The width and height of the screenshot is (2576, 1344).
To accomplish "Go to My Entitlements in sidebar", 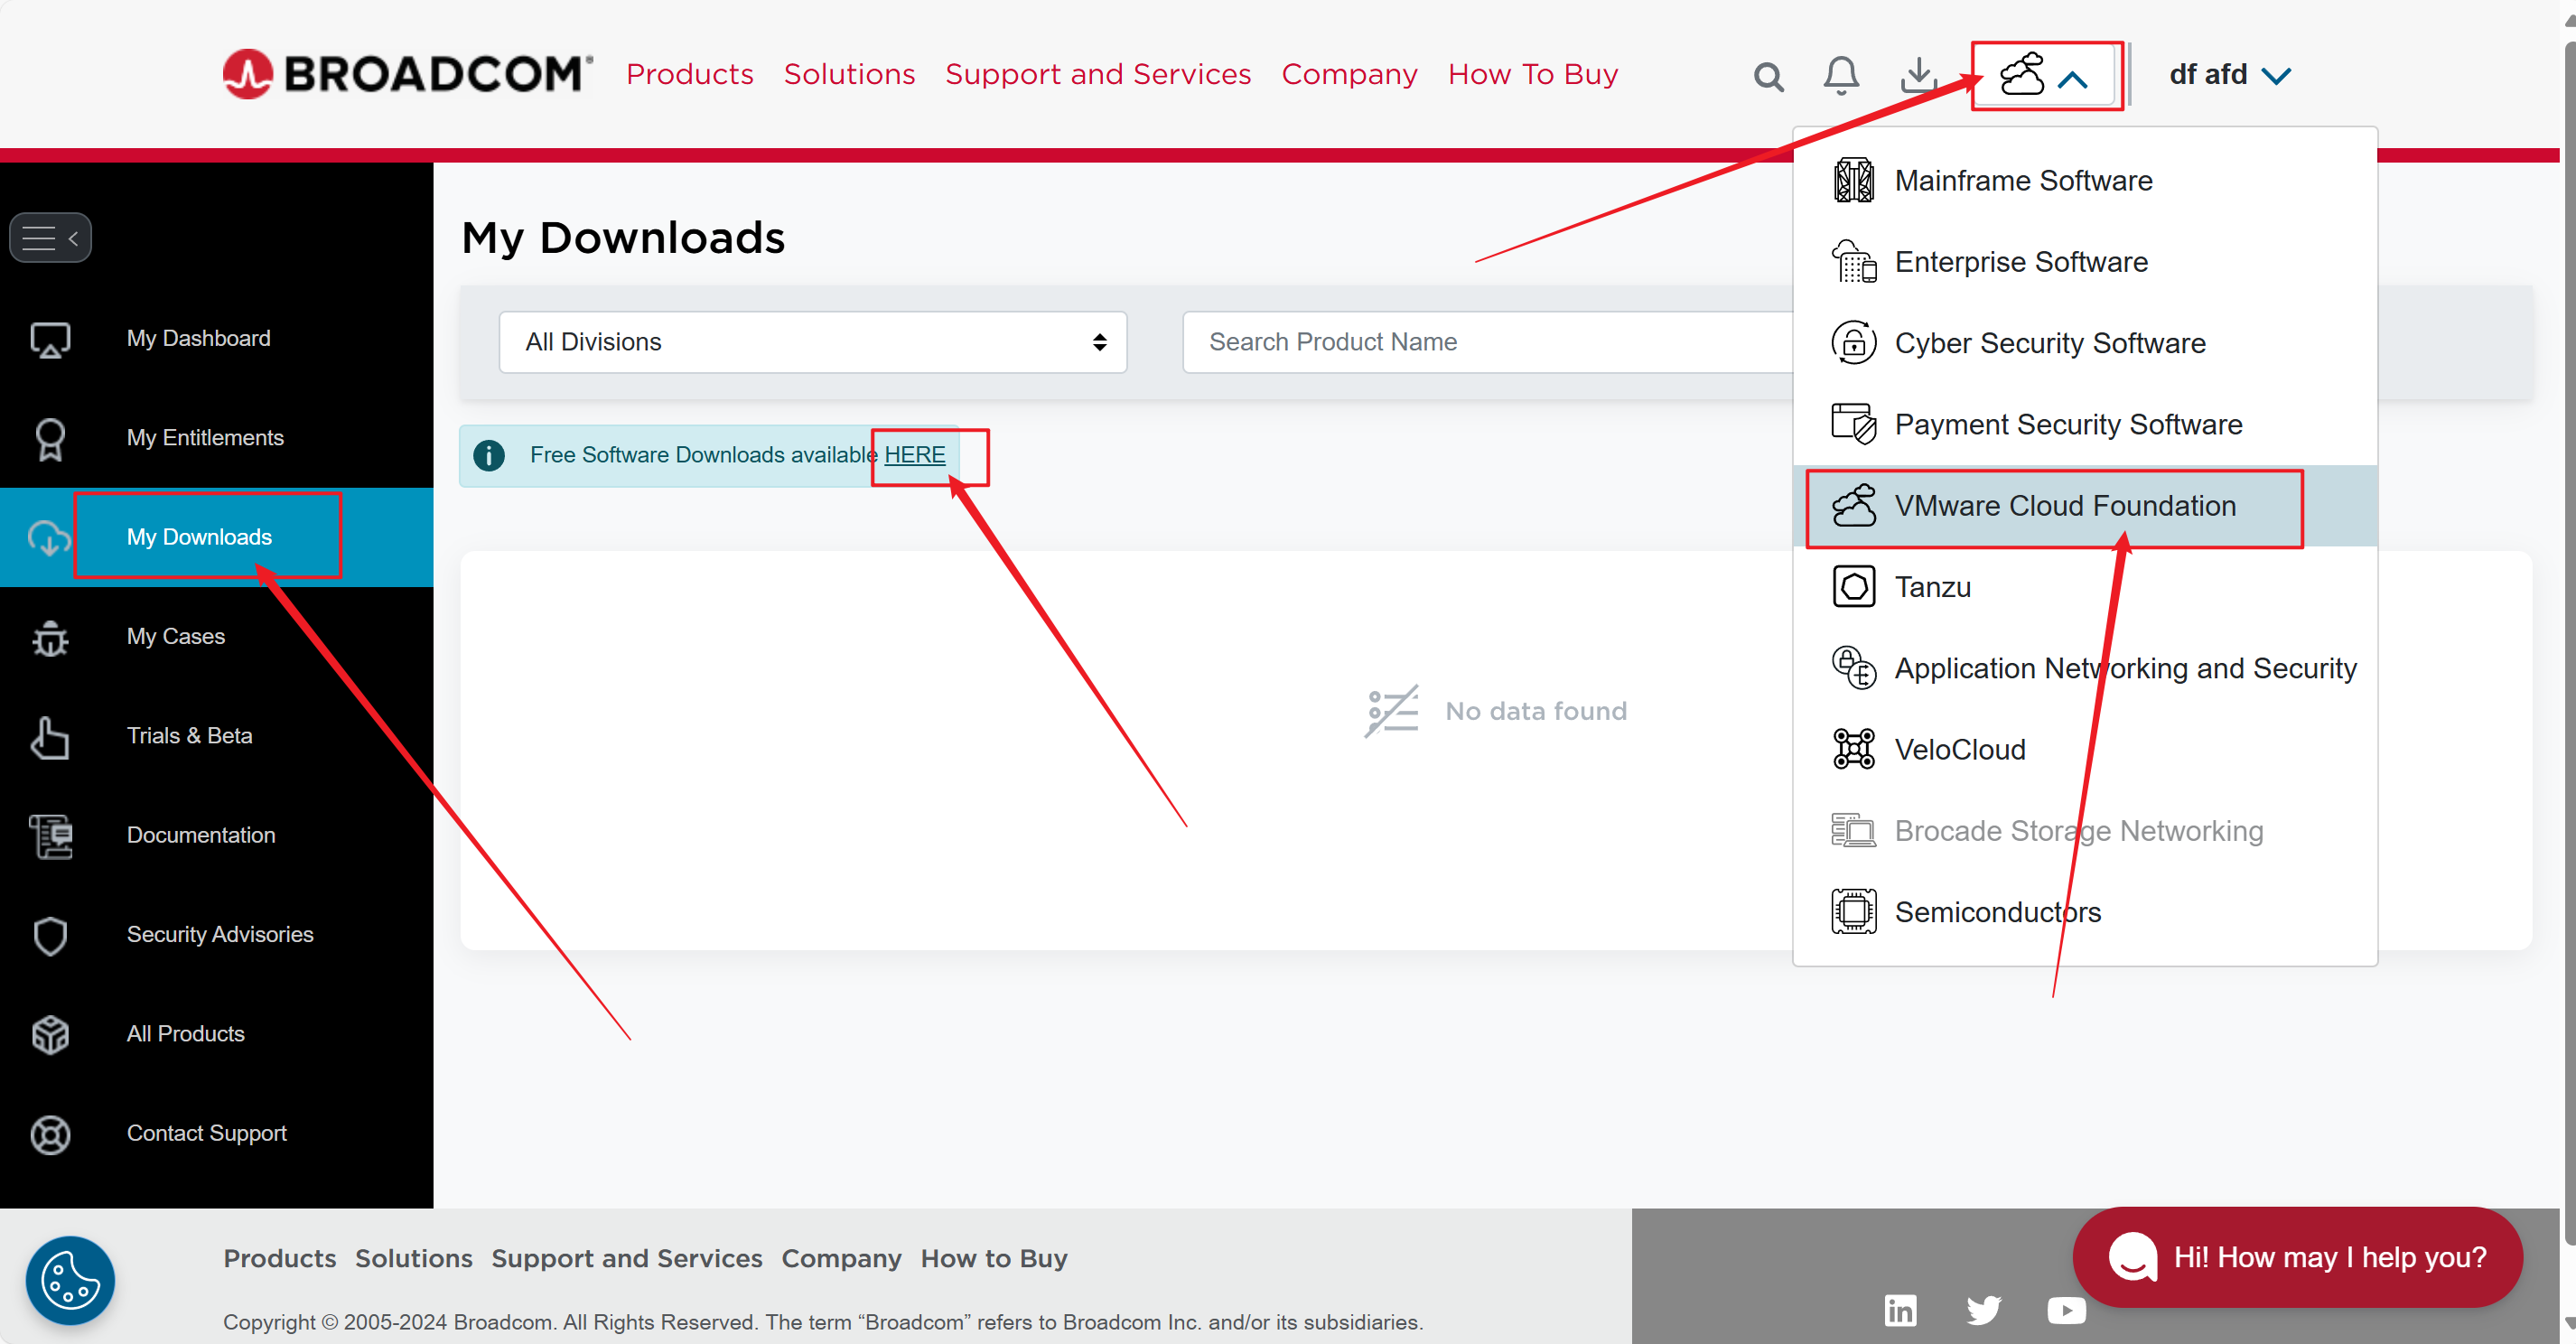I will [205, 438].
